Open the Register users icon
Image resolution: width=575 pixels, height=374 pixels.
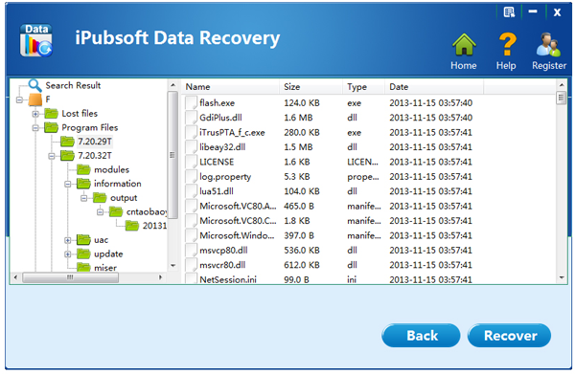[548, 45]
